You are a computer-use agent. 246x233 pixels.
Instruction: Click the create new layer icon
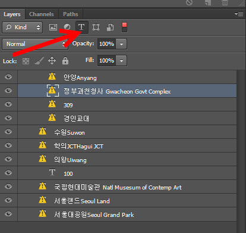208,2
